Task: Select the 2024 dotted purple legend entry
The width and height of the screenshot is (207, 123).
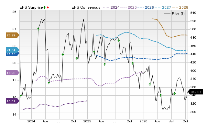Action: pyautogui.click(x=111, y=7)
